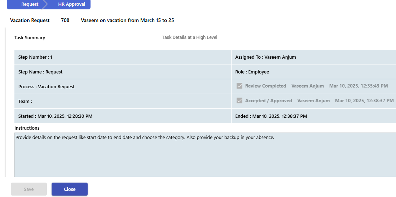The image size is (396, 197).
Task: Click the Team field cell
Action: click(123, 102)
